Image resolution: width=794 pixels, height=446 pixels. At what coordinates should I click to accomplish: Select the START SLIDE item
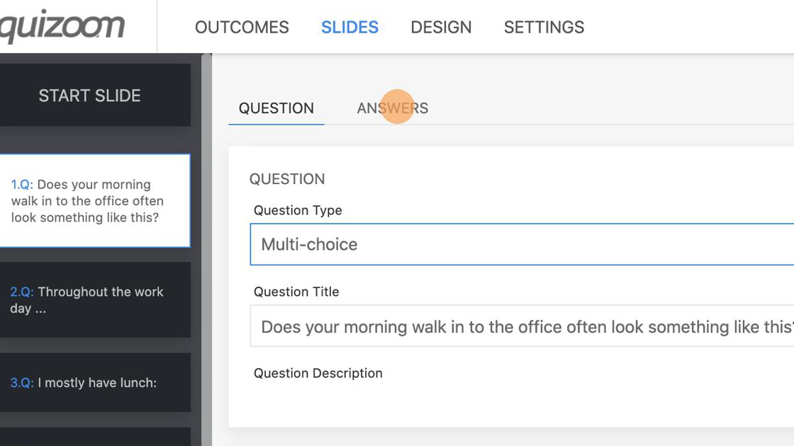pyautogui.click(x=89, y=96)
